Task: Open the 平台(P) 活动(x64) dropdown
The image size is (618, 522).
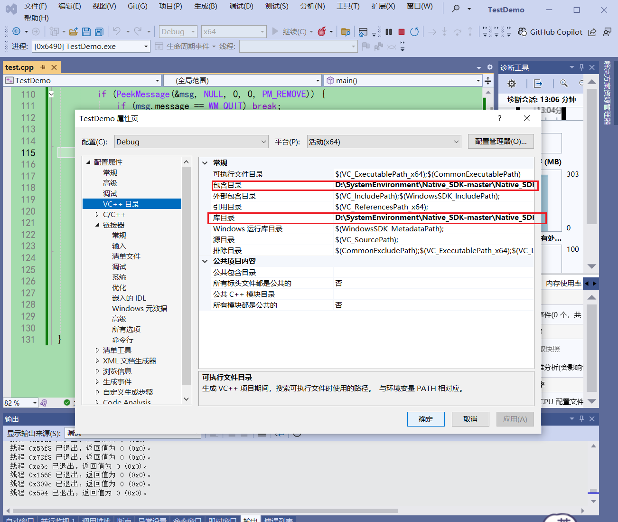Action: 384,142
